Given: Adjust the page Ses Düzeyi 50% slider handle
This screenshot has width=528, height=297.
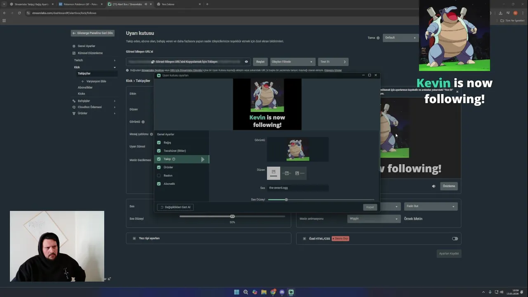Looking at the screenshot, I should click(x=232, y=216).
